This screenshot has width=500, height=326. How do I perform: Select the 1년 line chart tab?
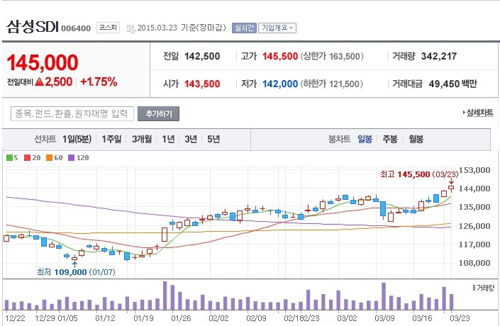pos(168,140)
